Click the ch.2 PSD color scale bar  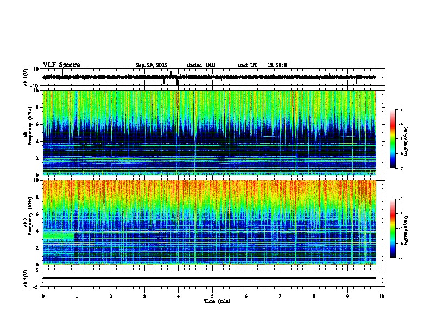(393, 228)
